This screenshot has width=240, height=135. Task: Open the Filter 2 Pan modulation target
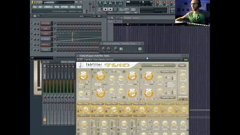click(111, 103)
